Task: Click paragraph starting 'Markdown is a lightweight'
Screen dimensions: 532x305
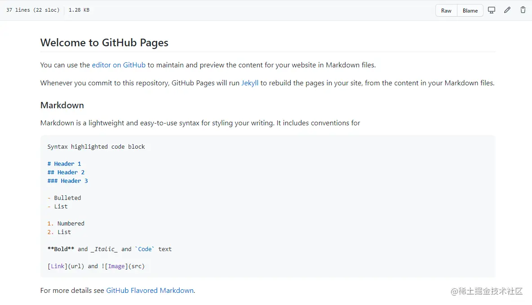Action: (200, 123)
